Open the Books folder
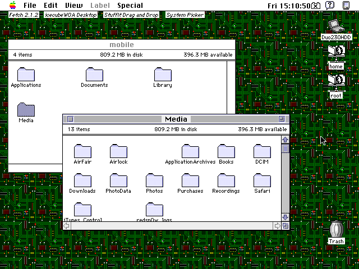 (226, 151)
